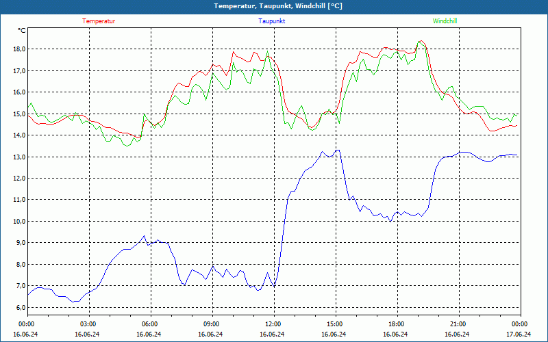
Task: Click the 18,0 y-axis value
Action: pyautogui.click(x=21, y=49)
